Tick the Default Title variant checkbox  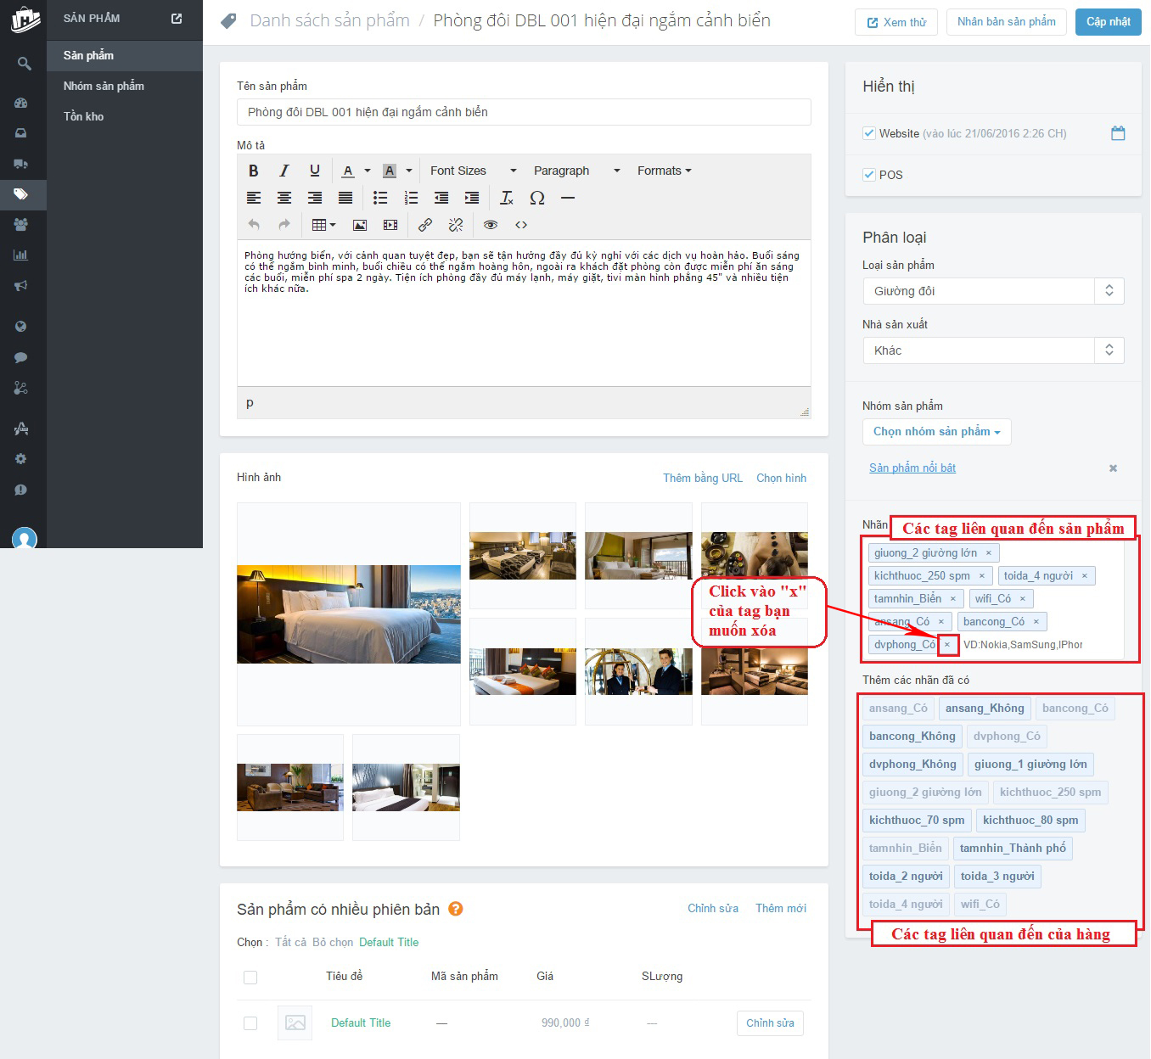click(x=250, y=1023)
